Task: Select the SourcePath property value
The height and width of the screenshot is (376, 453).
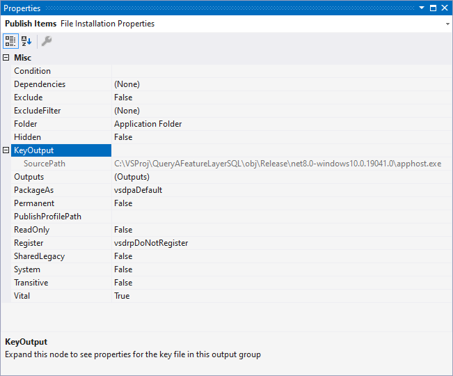Action: pyautogui.click(x=278, y=164)
